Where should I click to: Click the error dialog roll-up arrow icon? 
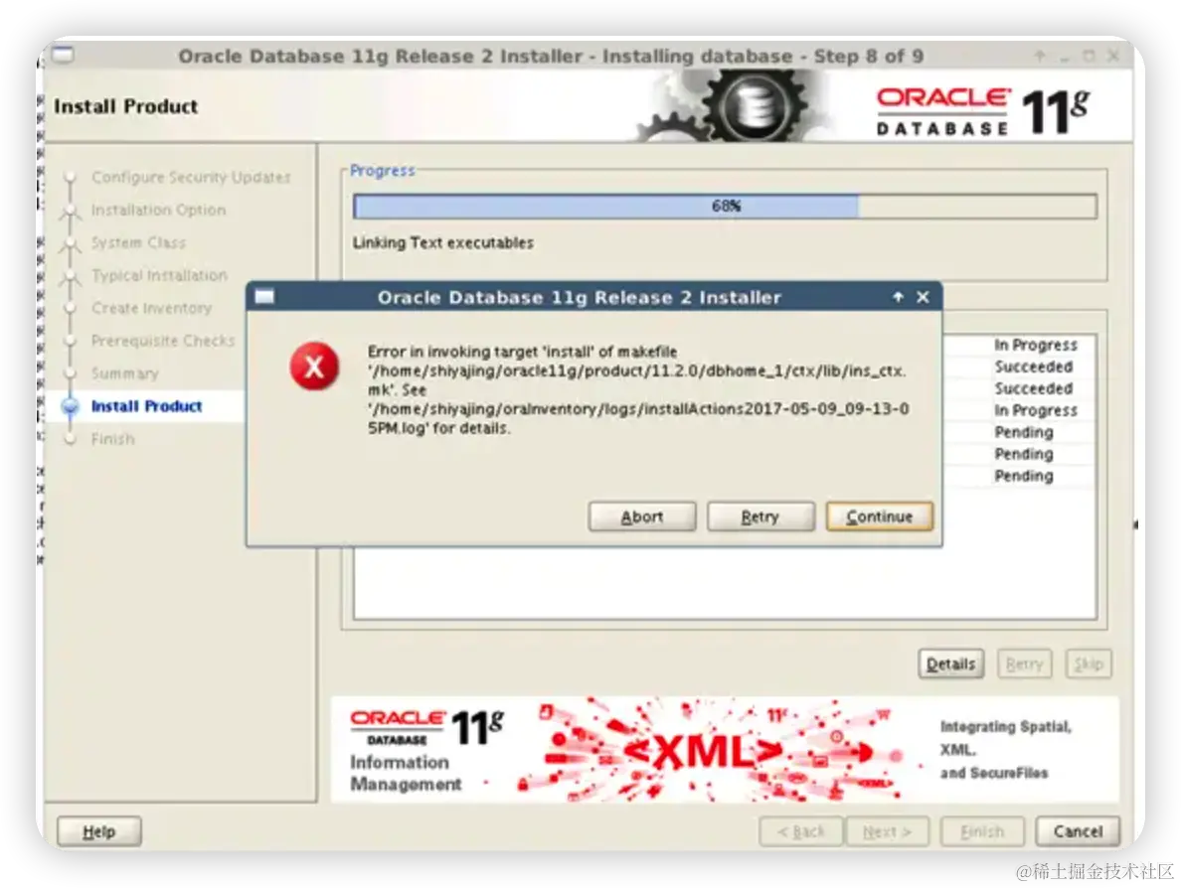tap(898, 297)
